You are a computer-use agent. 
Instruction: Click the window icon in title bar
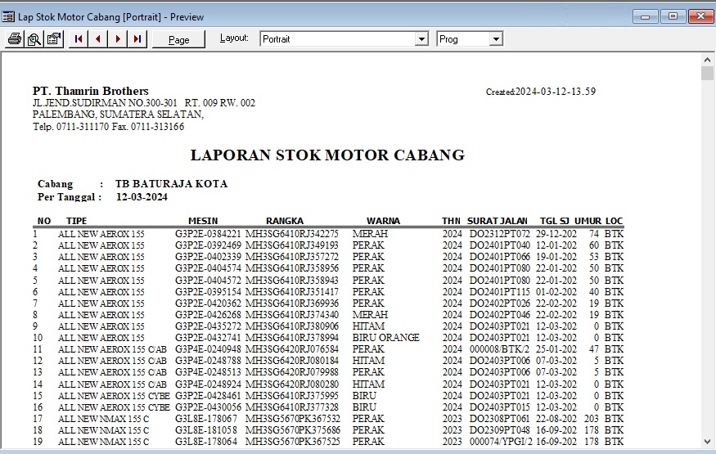click(x=9, y=16)
